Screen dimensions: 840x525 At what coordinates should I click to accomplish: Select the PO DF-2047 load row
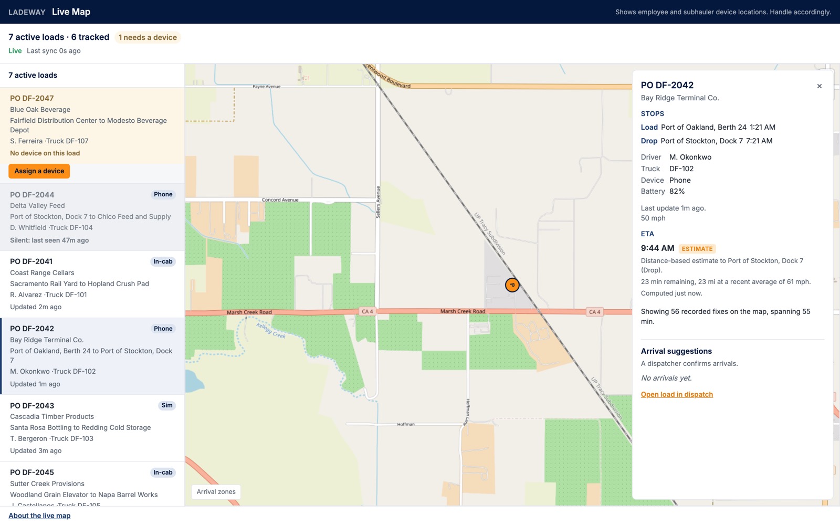point(92,125)
